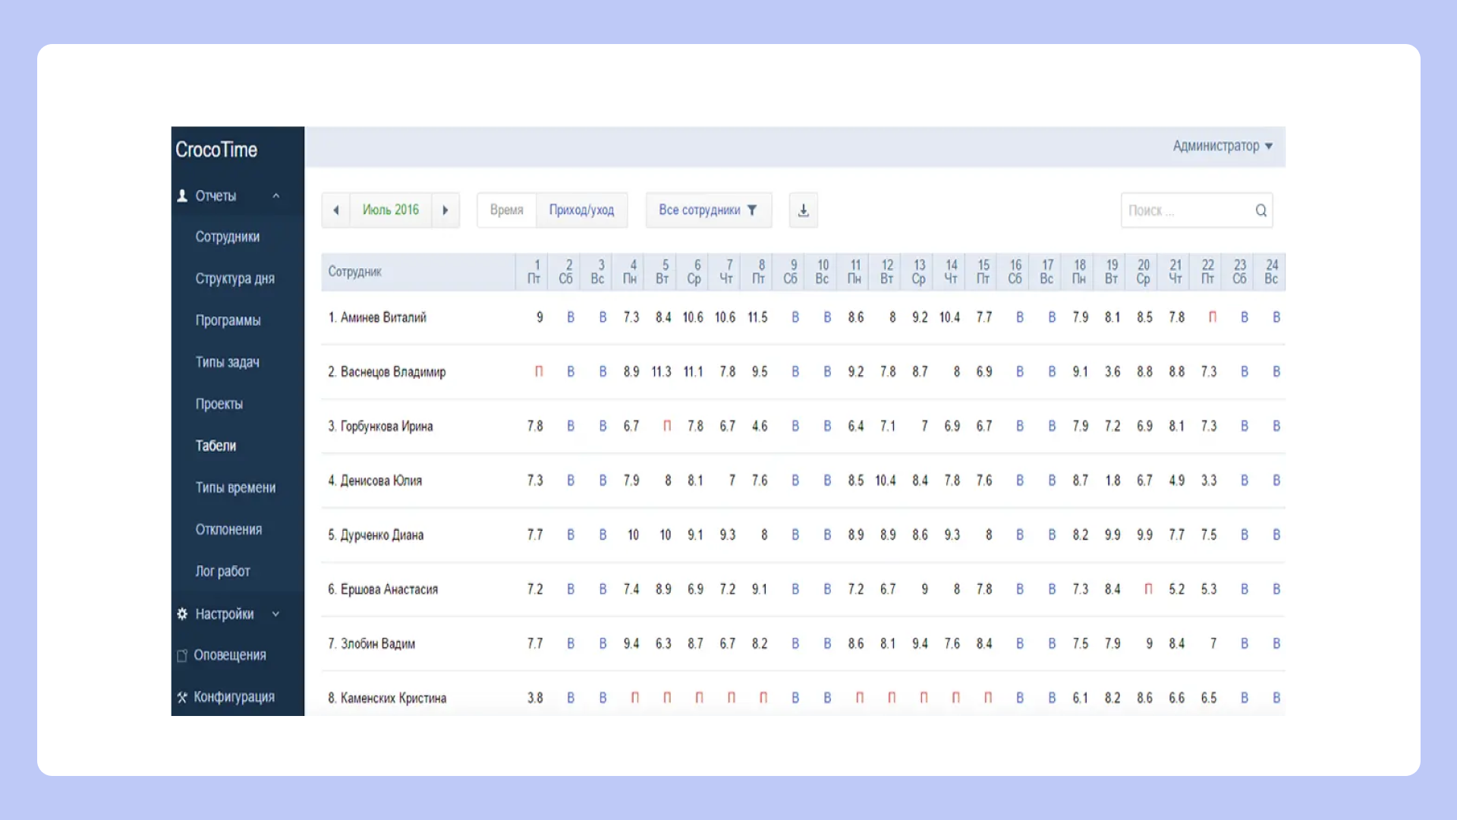Image resolution: width=1457 pixels, height=820 pixels.
Task: Click the Настройки gear icon
Action: click(182, 613)
